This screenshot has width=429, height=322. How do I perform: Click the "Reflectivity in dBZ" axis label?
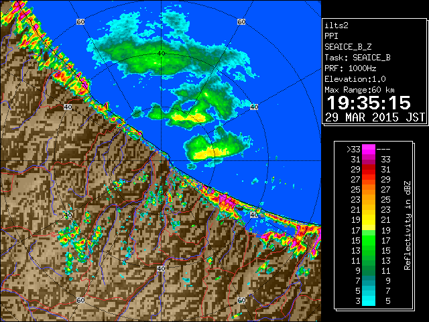[x=408, y=225]
